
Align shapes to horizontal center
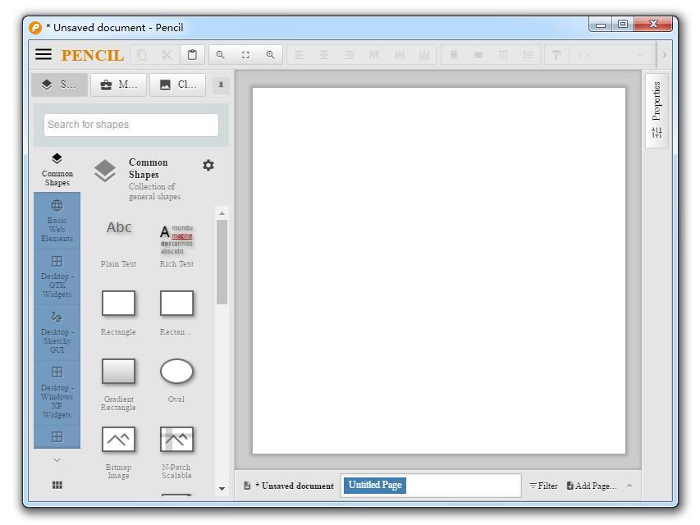323,55
